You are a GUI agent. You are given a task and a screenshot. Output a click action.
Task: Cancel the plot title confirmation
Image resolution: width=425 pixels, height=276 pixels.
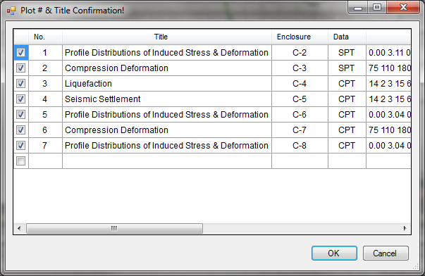point(386,253)
